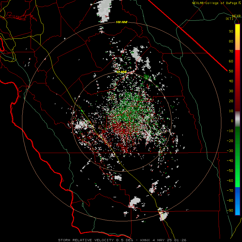242x242 pixels.
Task: Click the -40 value on velocity scale
Action: 230,161
